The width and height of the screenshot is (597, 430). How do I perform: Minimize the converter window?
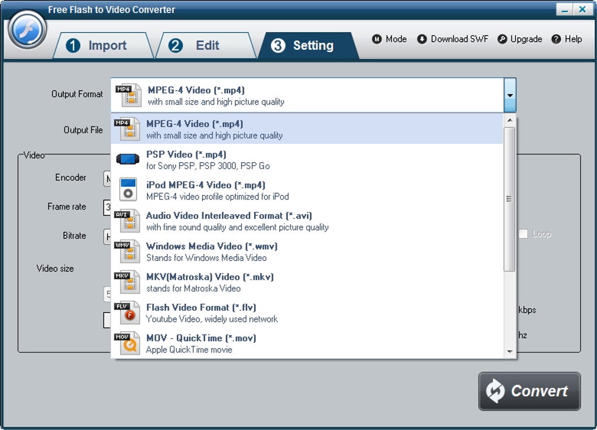point(565,9)
